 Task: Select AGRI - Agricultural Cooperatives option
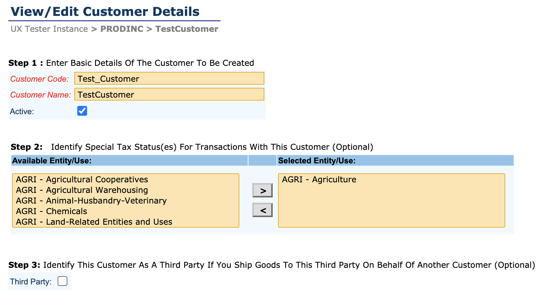coord(82,179)
